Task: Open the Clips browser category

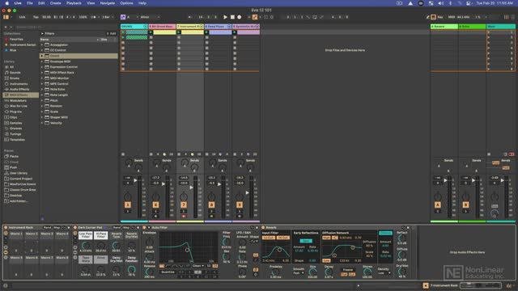Action: (14, 117)
